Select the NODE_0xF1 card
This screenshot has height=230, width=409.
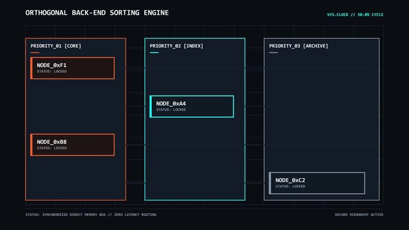click(x=73, y=68)
